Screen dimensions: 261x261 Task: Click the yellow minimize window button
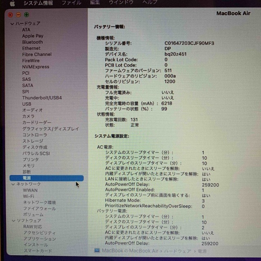(18, 15)
